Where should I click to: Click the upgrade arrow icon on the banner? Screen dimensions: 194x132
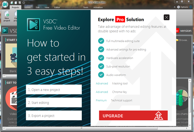coord(158,115)
